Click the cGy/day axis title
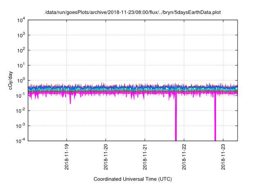Image resolution: width=262 pixels, height=183 pixels. coord(11,80)
